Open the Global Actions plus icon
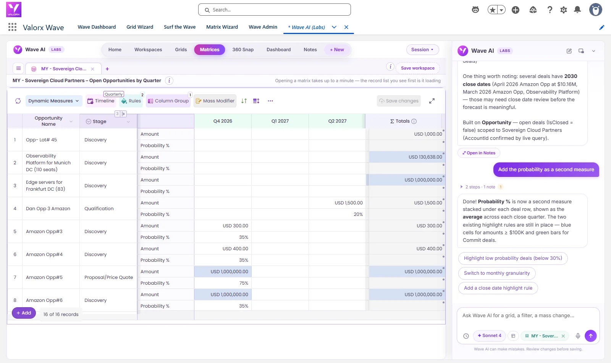This screenshot has width=611, height=363. coord(516,10)
